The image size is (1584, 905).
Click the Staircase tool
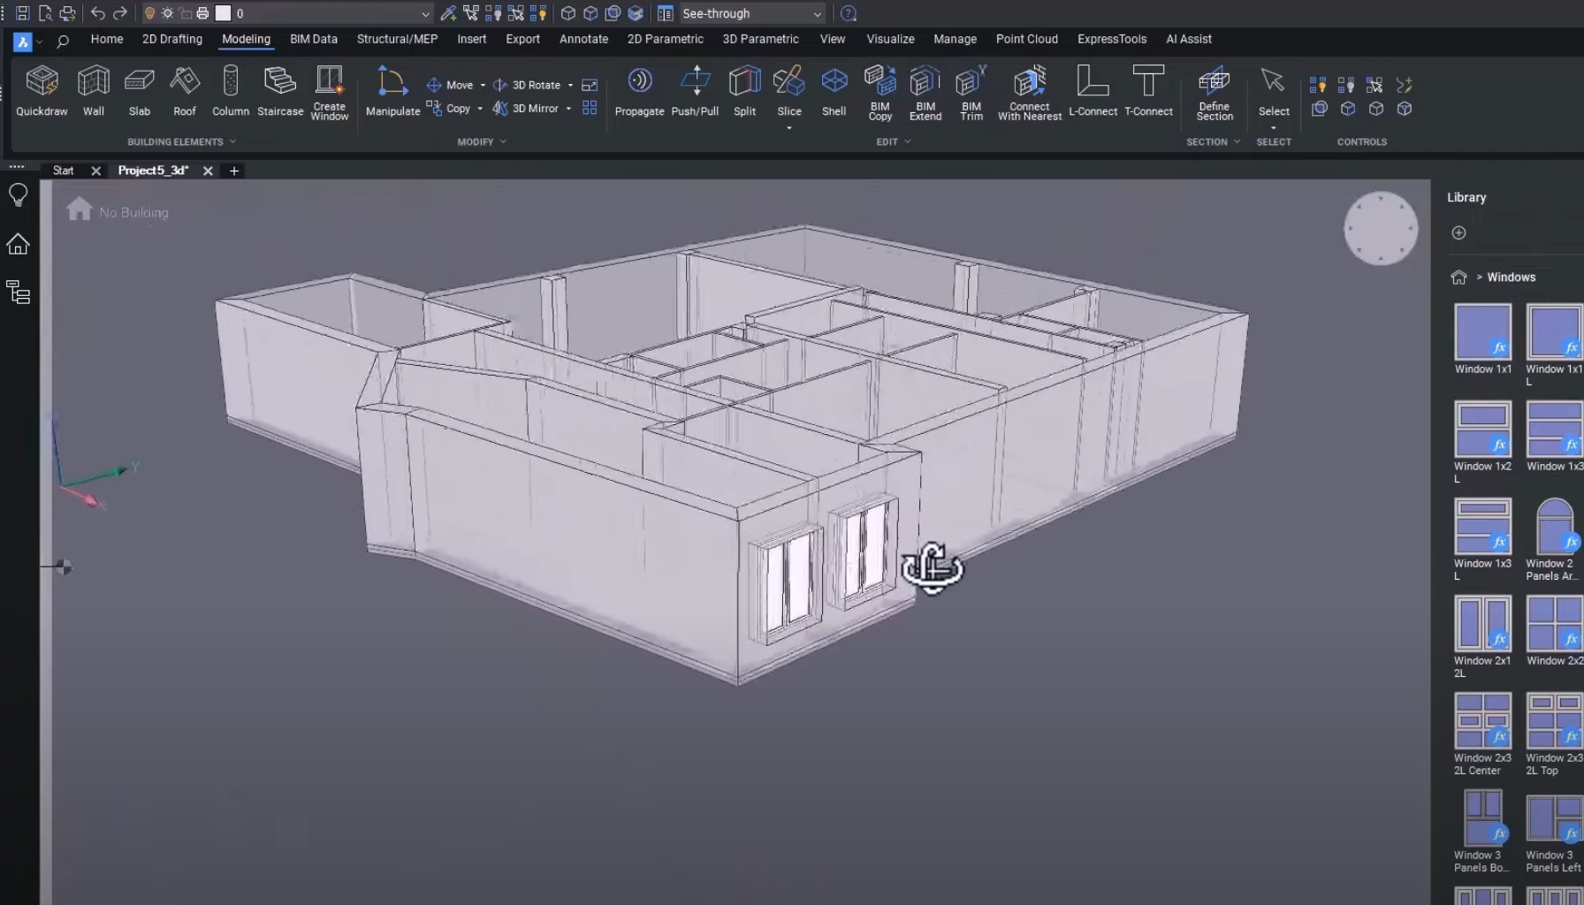pyautogui.click(x=279, y=91)
